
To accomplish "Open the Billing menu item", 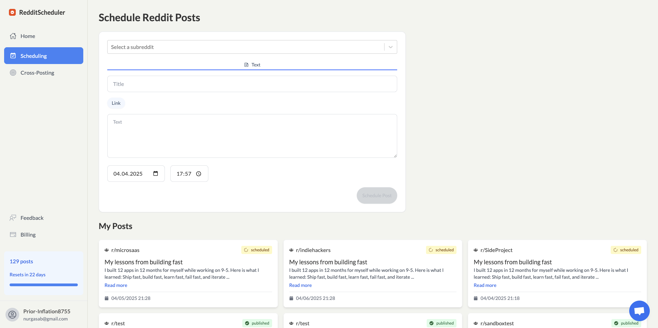I will tap(44, 235).
